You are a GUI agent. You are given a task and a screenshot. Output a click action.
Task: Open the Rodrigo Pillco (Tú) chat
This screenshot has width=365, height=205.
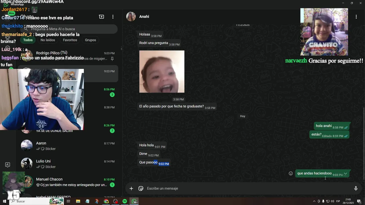(x=68, y=56)
